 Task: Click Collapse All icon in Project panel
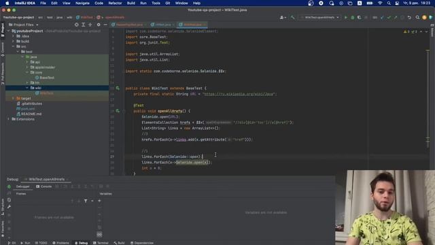coord(90,24)
